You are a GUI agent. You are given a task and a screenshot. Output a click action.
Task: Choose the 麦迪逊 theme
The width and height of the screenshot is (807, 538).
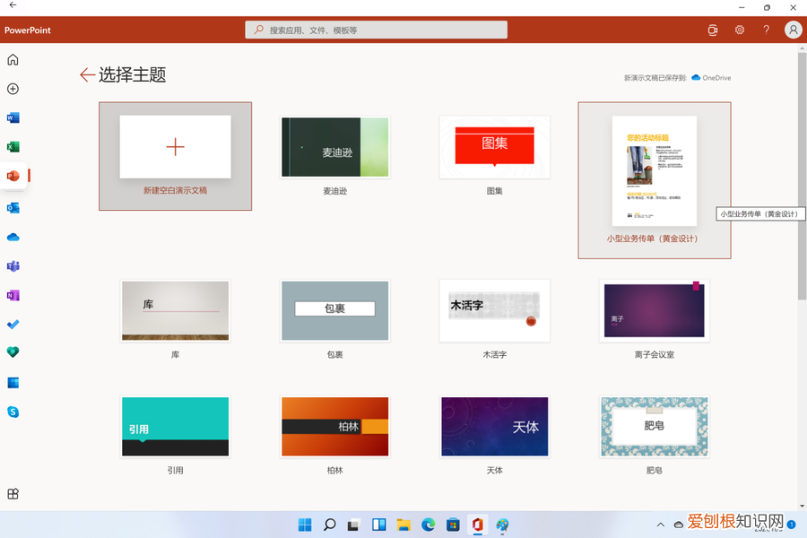pyautogui.click(x=334, y=147)
